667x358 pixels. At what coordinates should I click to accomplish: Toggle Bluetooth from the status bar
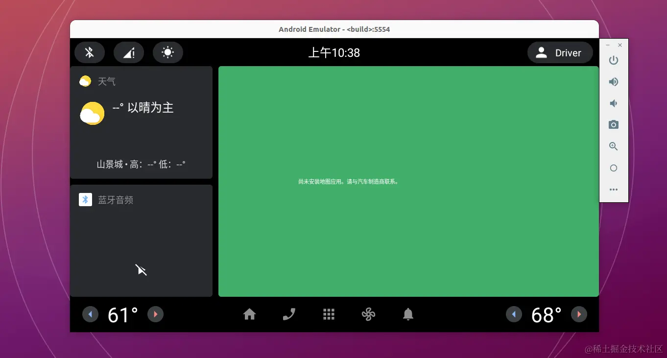click(89, 52)
